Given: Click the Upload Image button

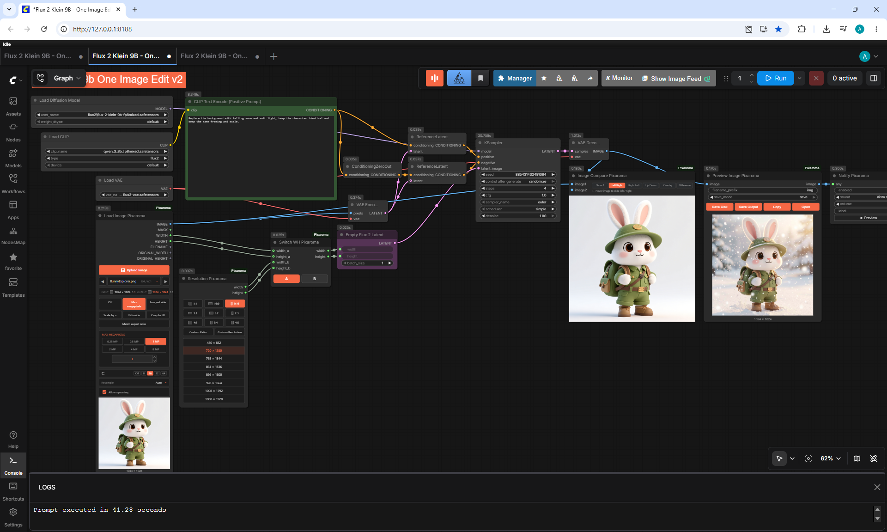Looking at the screenshot, I should coord(134,270).
